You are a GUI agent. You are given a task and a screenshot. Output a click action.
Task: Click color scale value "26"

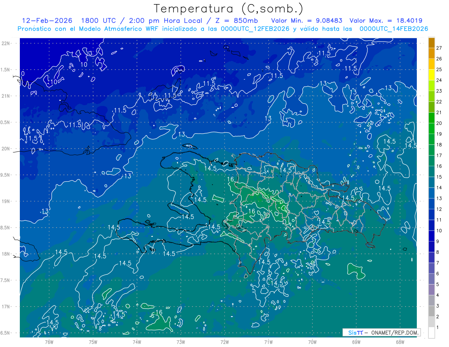tap(439, 59)
